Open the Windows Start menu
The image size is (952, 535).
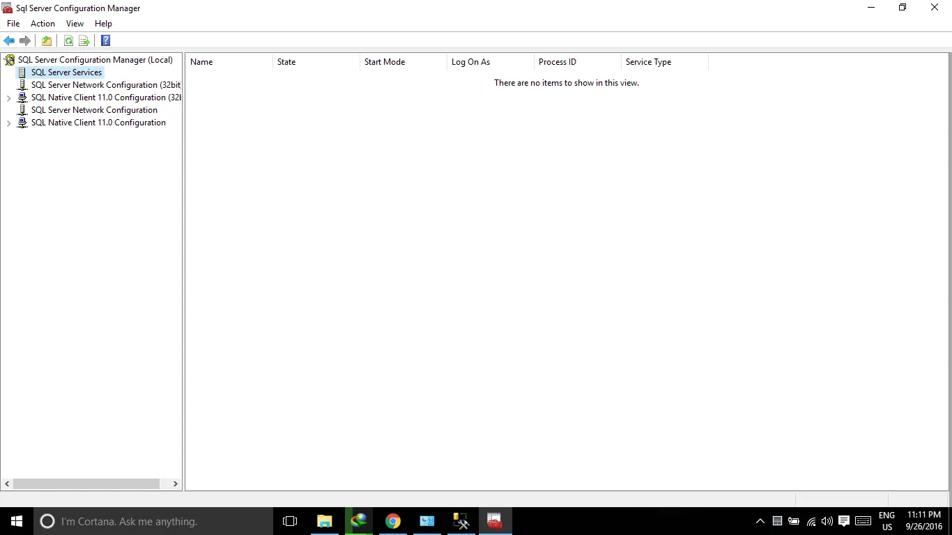(17, 521)
